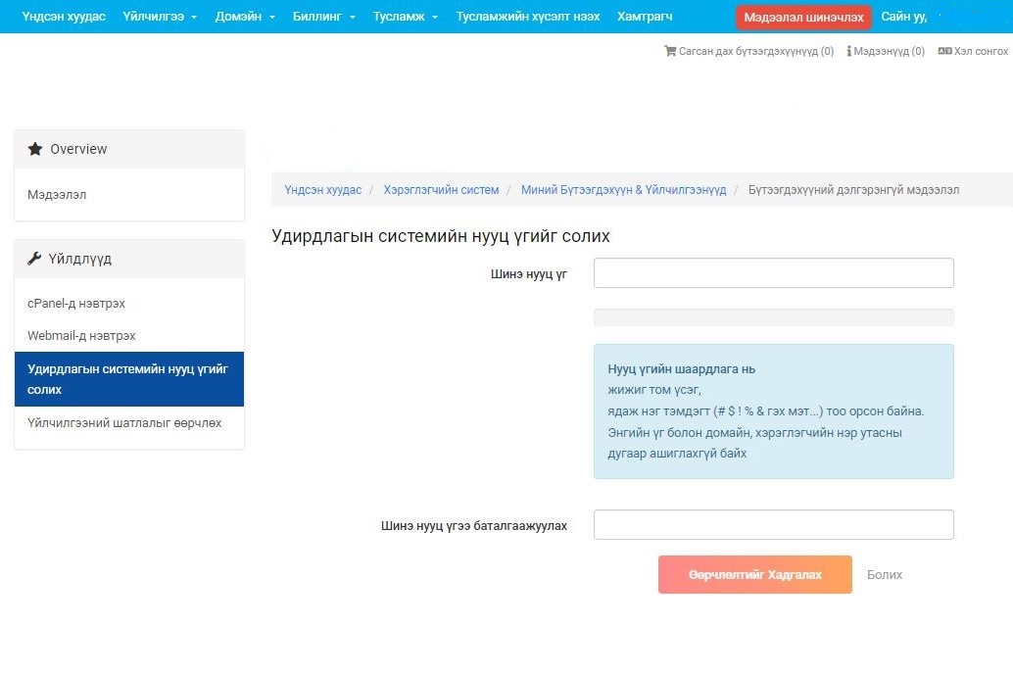Select Webmail-д нэвтрэх in sidebar

click(x=81, y=335)
